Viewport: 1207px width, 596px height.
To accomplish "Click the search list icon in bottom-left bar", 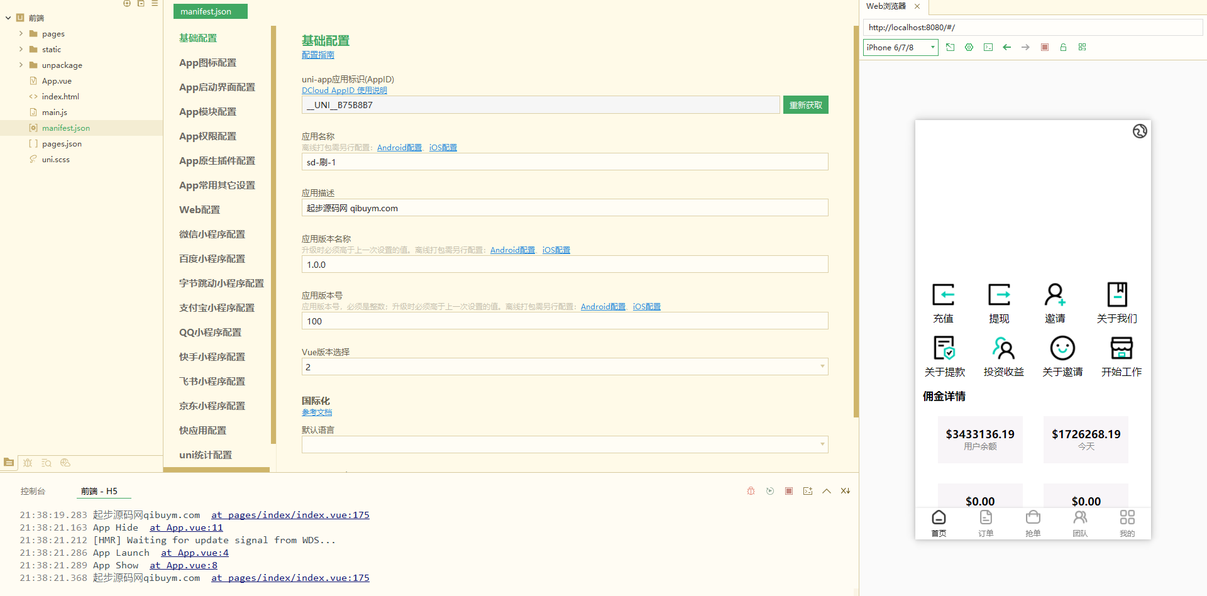I will pyautogui.click(x=47, y=463).
